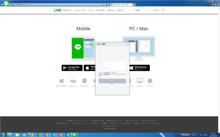Launch LINE from the Windows taskbar
The width and height of the screenshot is (220, 137).
[x=74, y=135]
